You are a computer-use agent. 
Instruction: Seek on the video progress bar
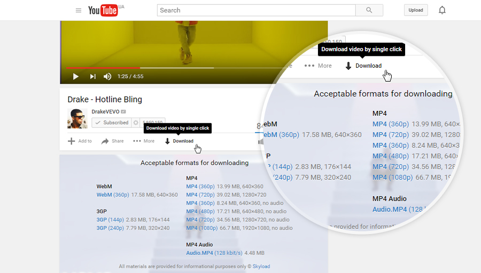tap(160, 68)
